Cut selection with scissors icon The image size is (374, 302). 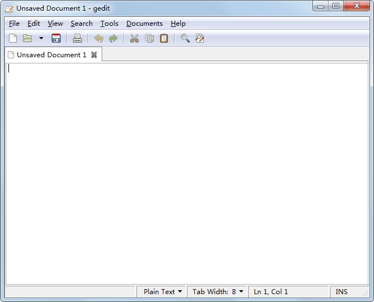pos(134,39)
